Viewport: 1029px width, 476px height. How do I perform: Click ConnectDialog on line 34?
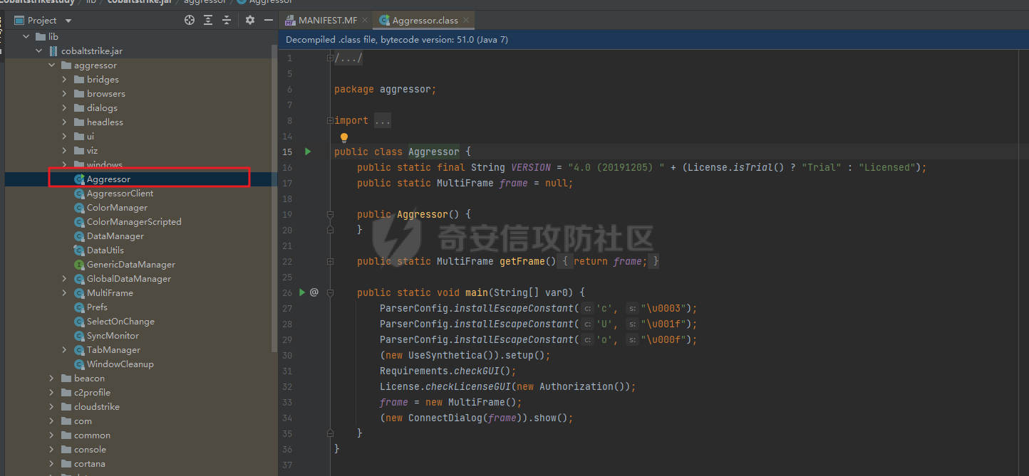[445, 418]
